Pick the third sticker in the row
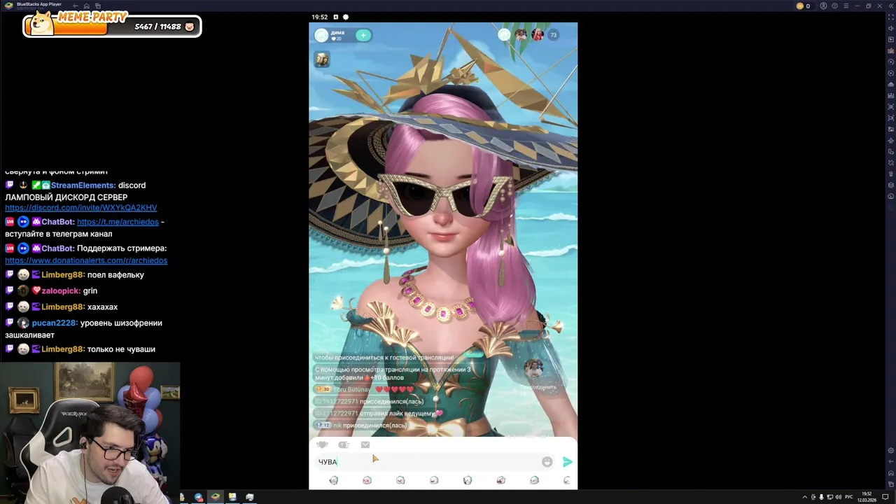896x504 pixels. pyautogui.click(x=400, y=480)
